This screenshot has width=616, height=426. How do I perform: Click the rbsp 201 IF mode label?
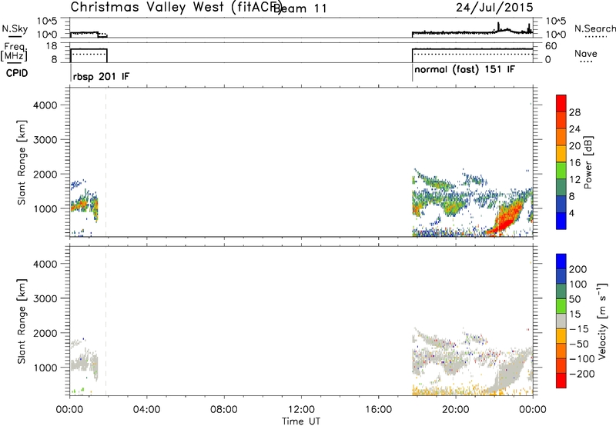tap(101, 76)
